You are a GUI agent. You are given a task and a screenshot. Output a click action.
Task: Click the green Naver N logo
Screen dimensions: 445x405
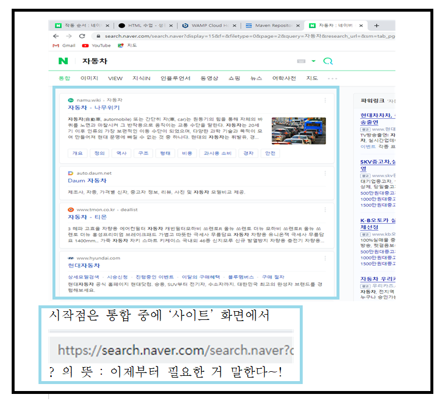[x=63, y=61]
